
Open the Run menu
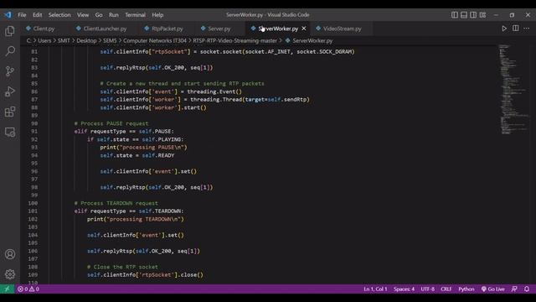[114, 15]
